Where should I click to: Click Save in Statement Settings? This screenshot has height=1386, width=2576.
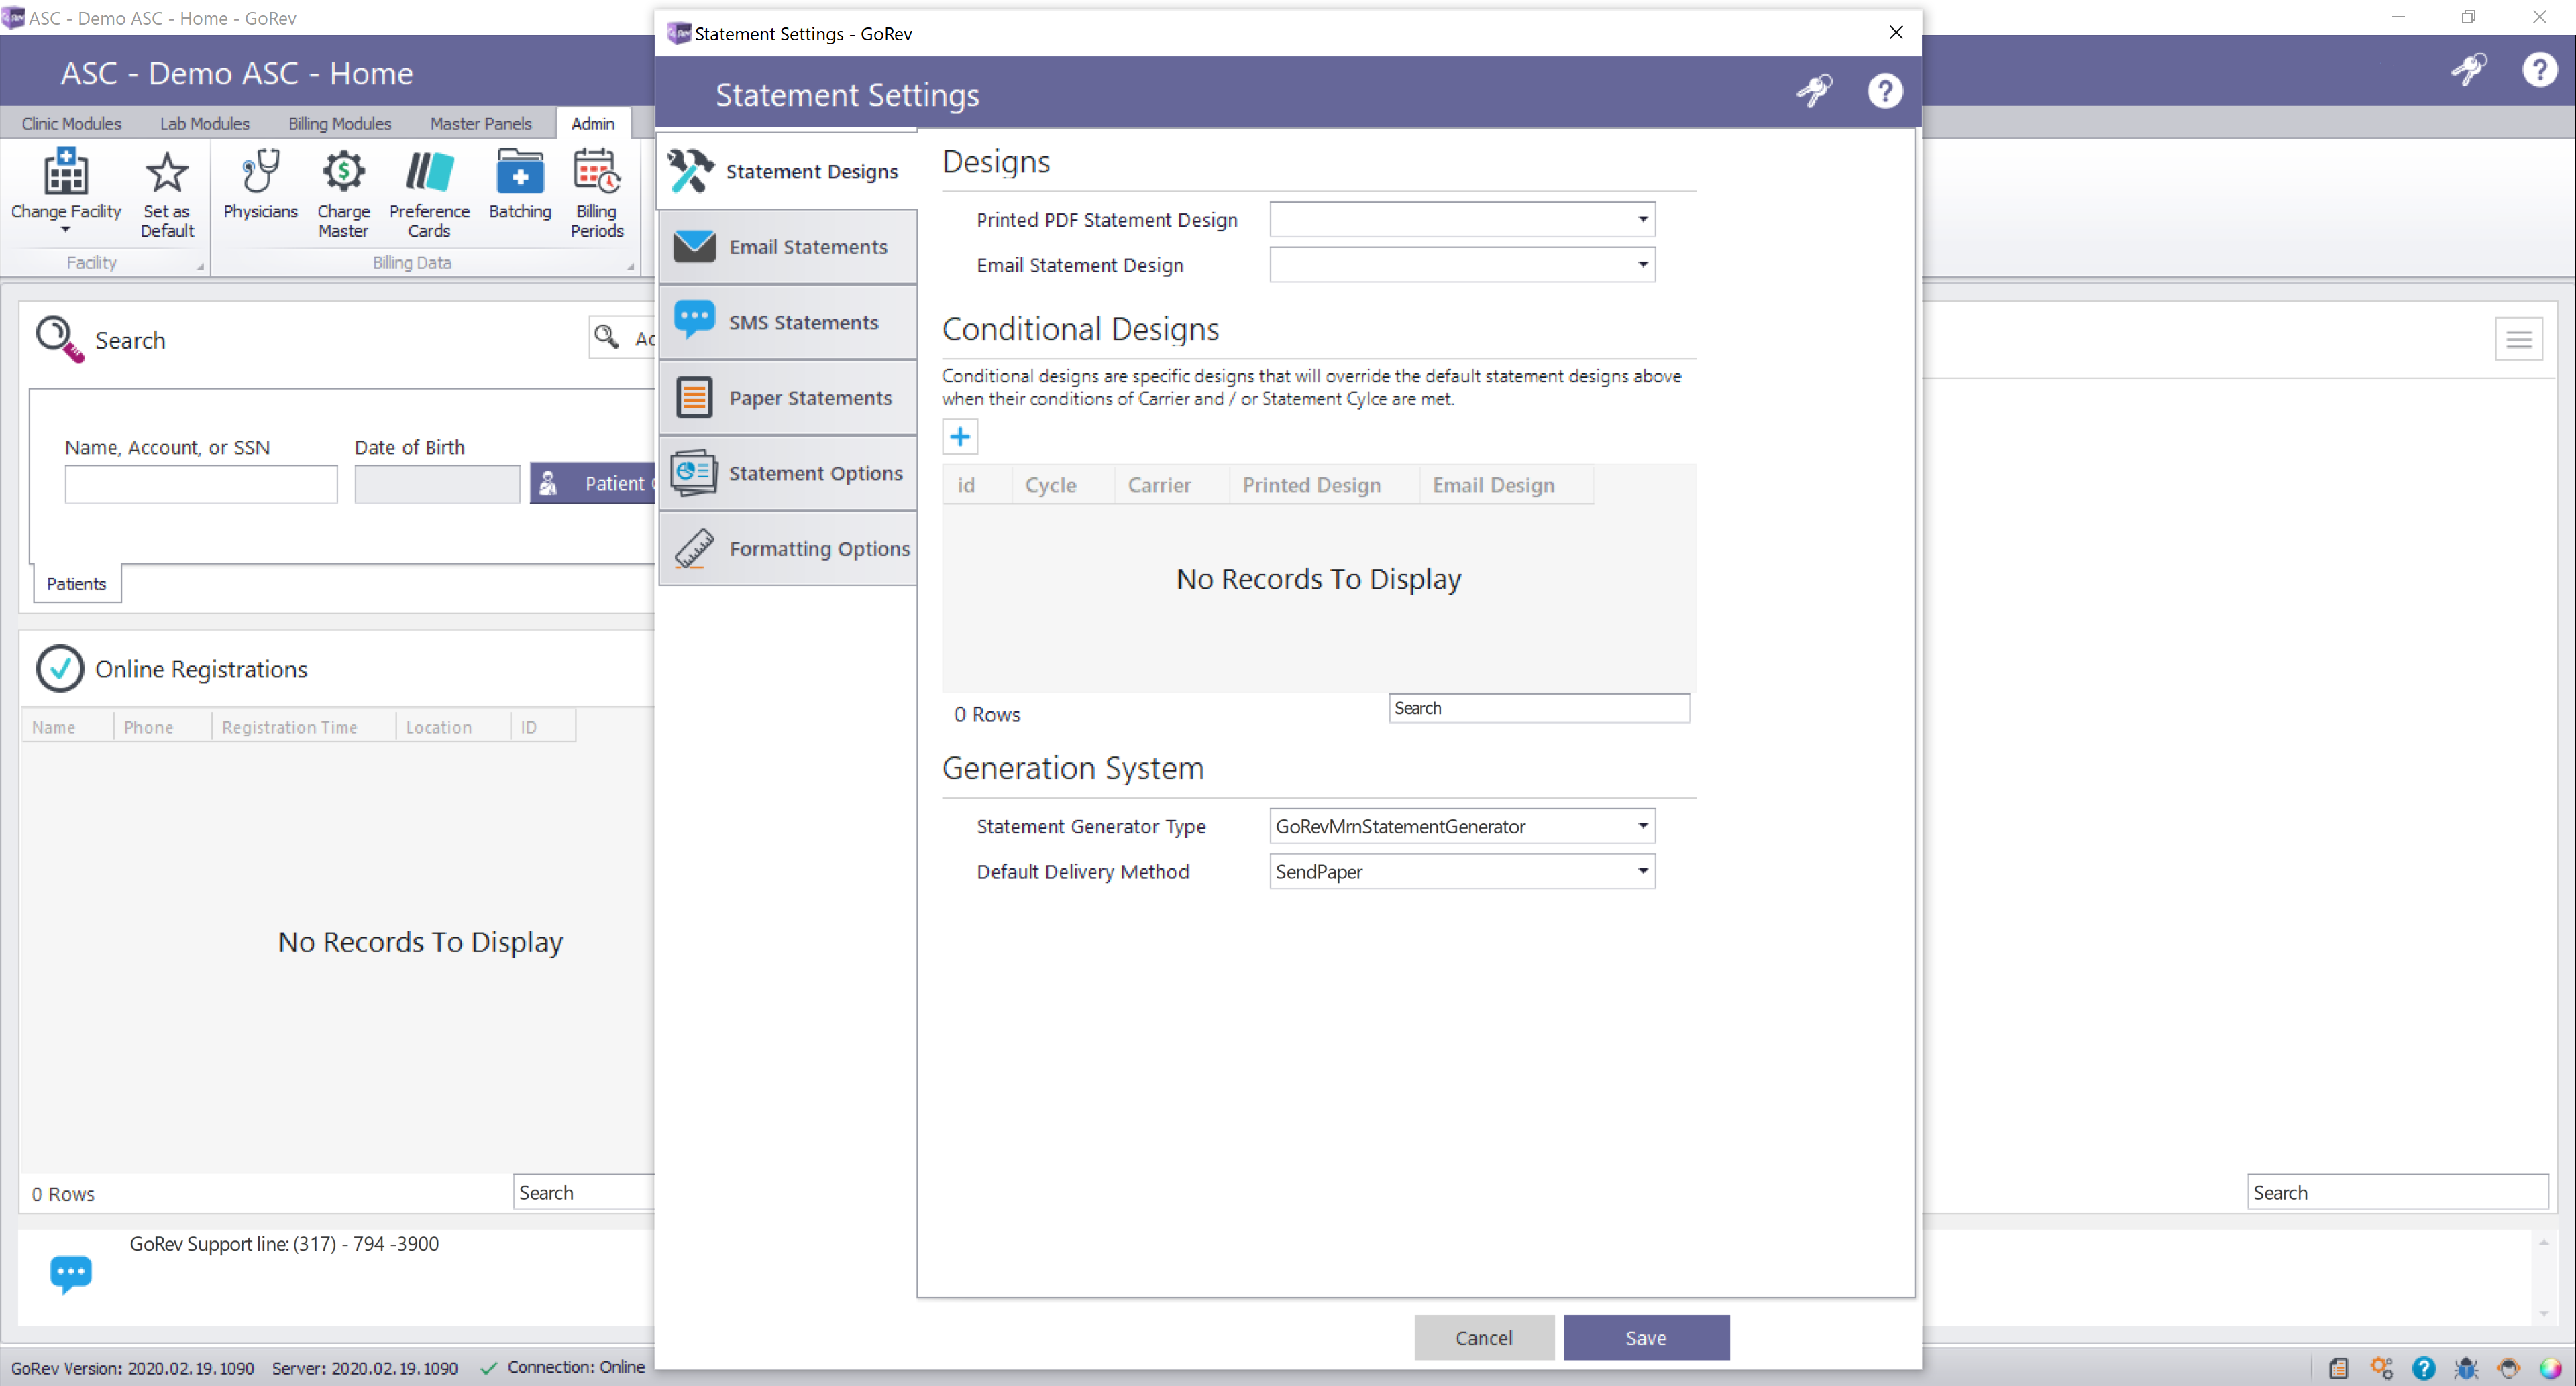click(x=1646, y=1338)
